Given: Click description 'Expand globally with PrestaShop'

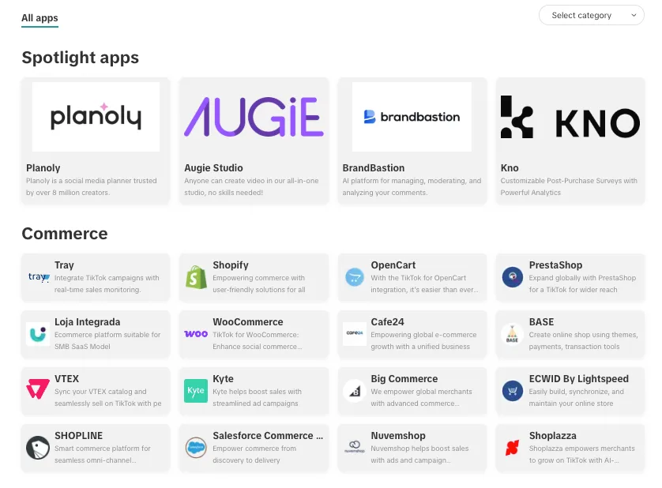Looking at the screenshot, I should [582, 278].
